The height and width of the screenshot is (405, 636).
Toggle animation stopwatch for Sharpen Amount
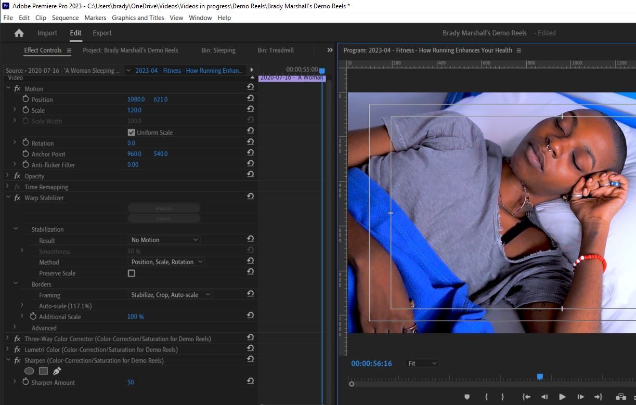coord(25,382)
